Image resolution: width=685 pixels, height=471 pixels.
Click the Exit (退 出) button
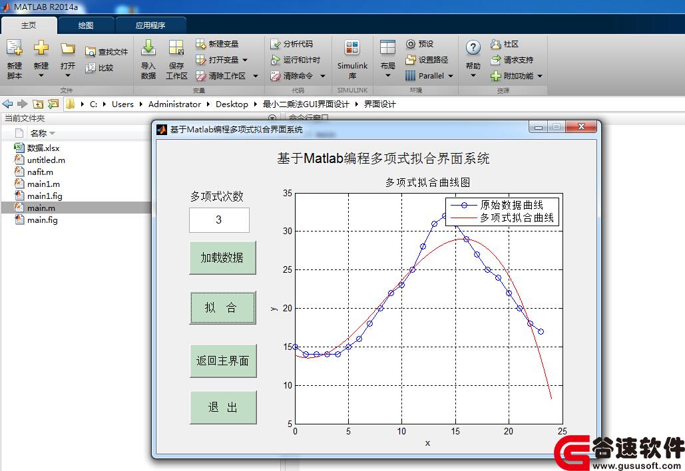click(x=223, y=407)
